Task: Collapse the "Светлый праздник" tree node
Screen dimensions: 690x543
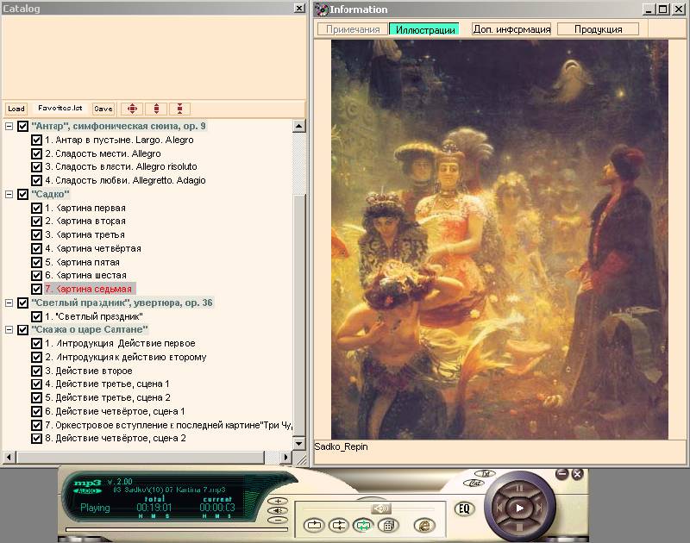Action: click(x=9, y=303)
